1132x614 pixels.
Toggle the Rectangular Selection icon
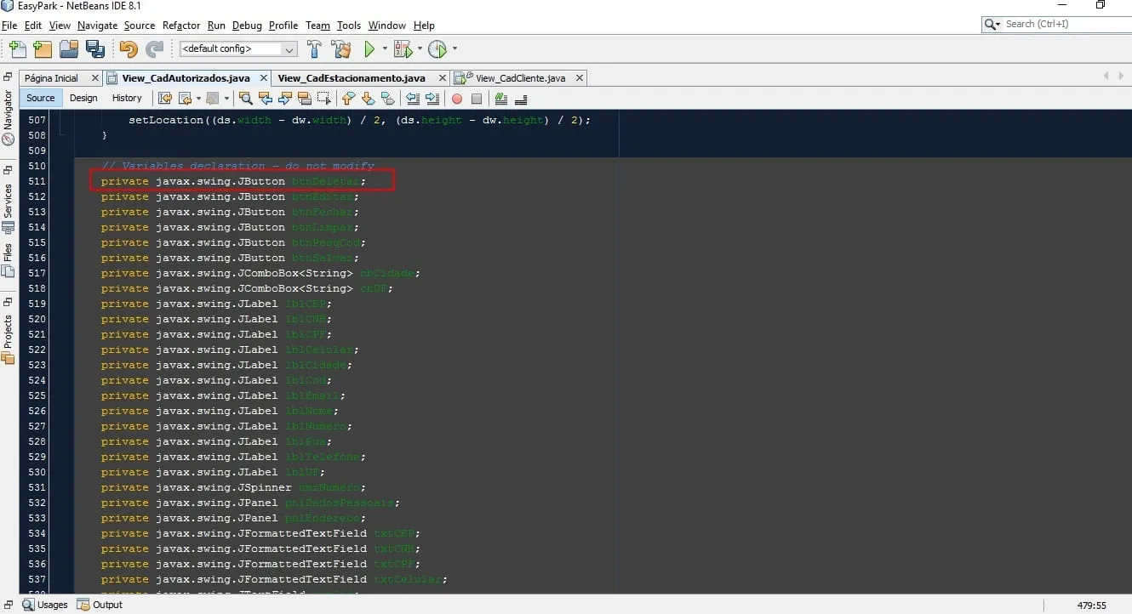point(323,99)
